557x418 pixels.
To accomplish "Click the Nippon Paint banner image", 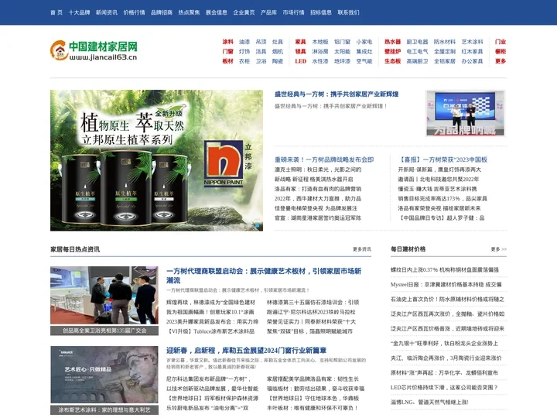I will tap(156, 160).
